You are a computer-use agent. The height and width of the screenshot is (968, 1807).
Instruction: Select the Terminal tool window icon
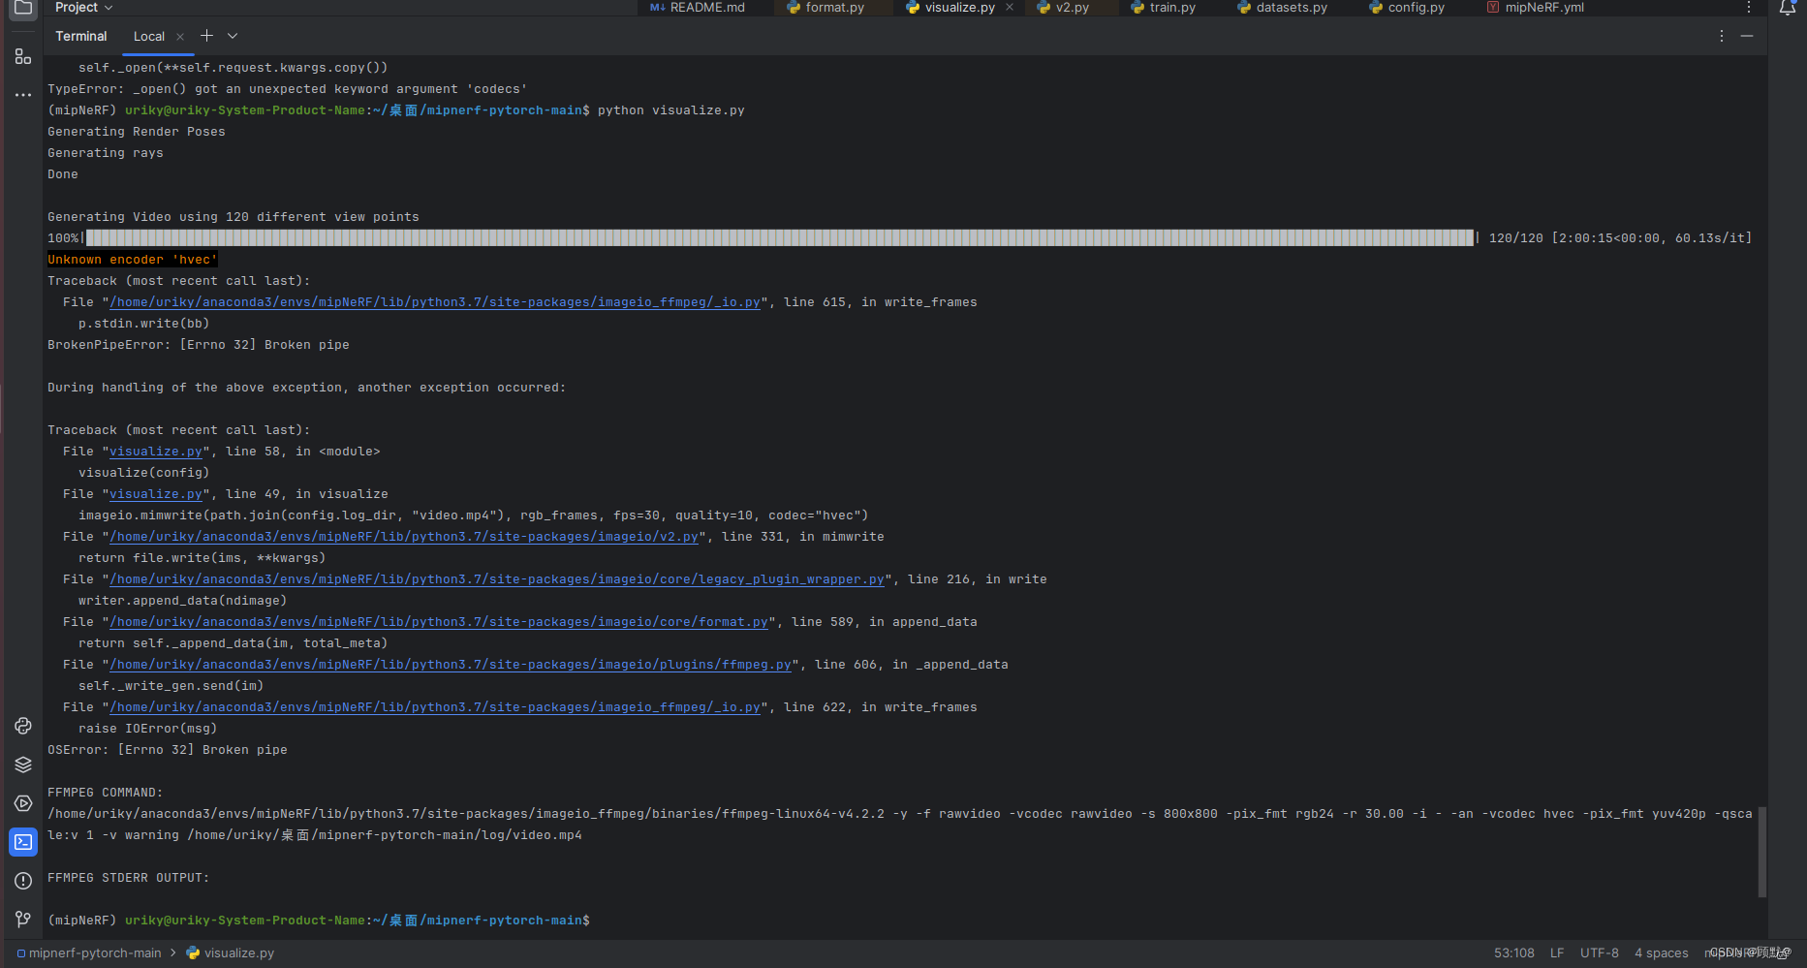point(22,842)
